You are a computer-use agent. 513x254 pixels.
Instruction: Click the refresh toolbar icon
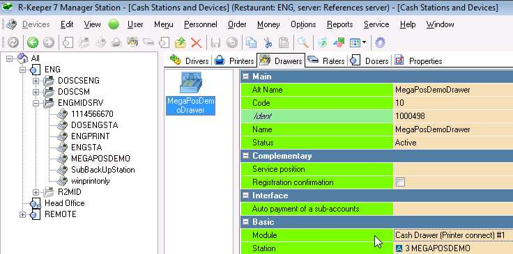click(13, 42)
